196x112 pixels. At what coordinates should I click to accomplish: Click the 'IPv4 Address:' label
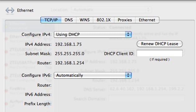point(38,45)
